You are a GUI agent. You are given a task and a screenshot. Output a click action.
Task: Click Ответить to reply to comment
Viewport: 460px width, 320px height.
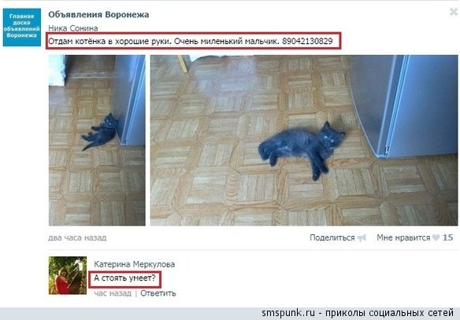pos(158,293)
